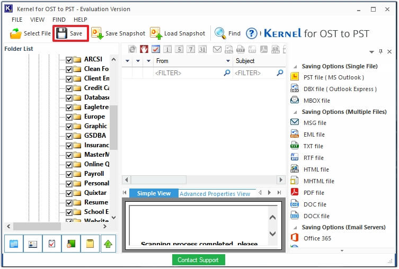
Task: Click the message list horizontal scrollbar thumb
Action: pos(158,180)
